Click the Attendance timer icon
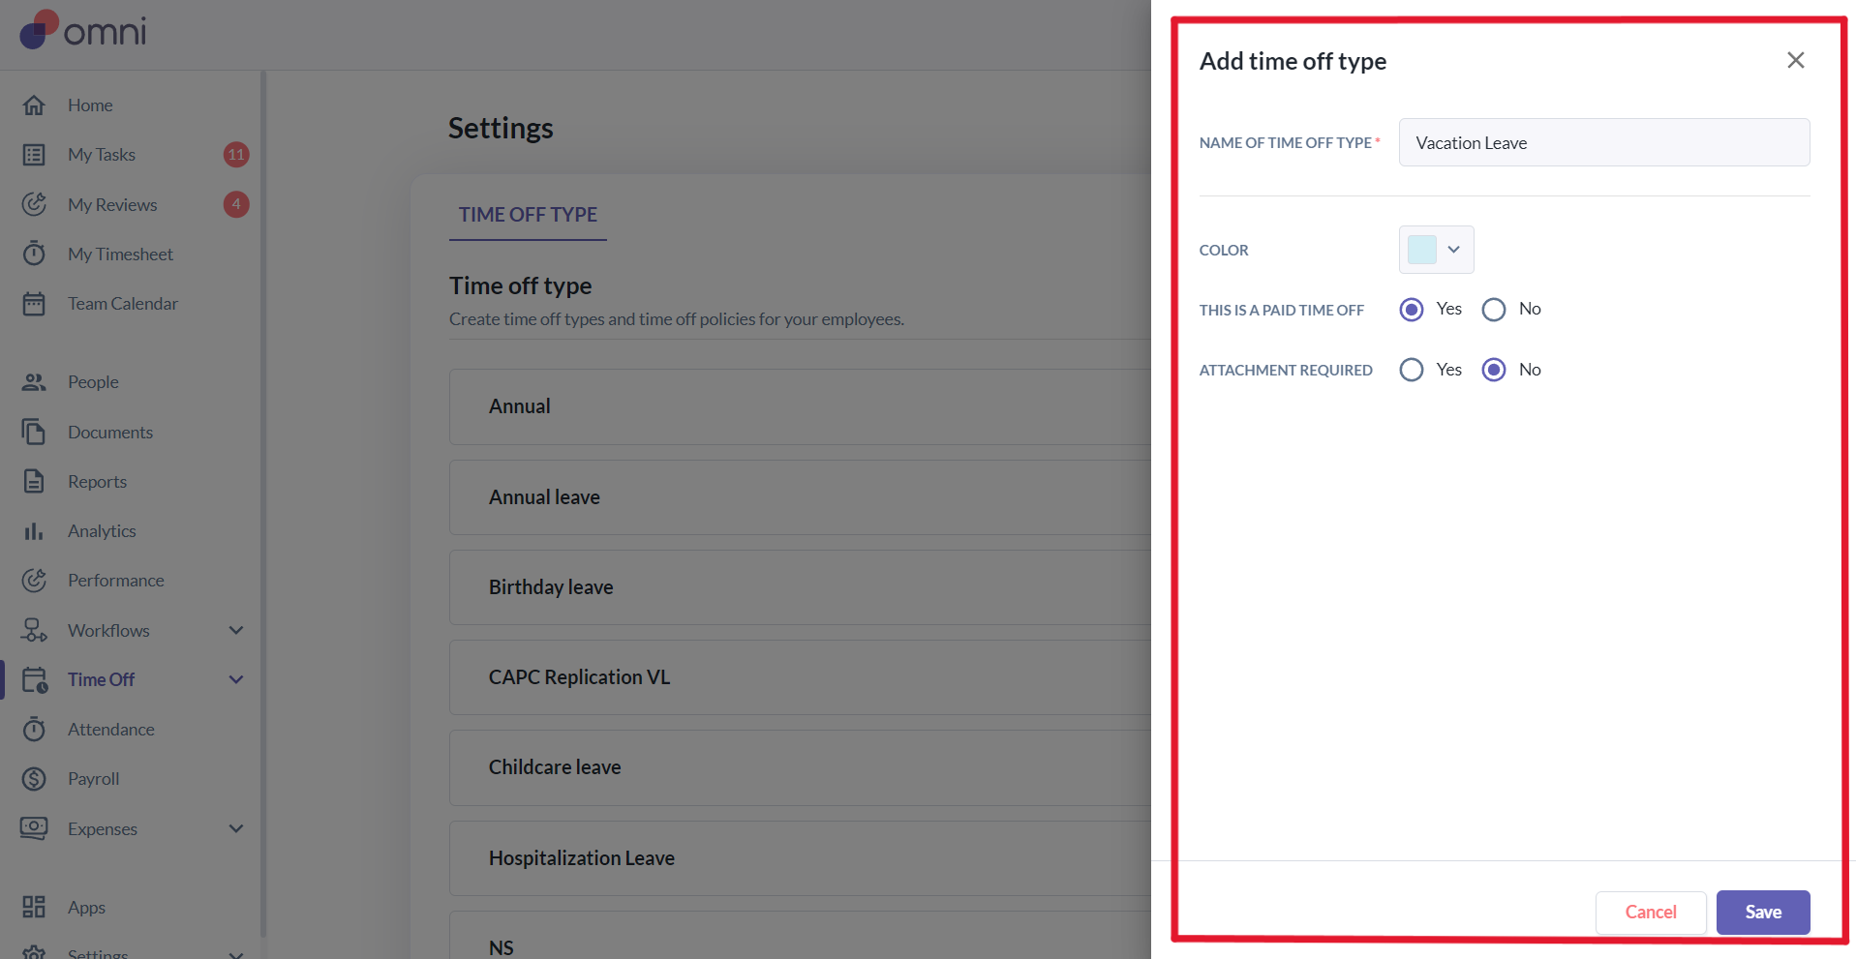The height and width of the screenshot is (959, 1856). point(34,729)
